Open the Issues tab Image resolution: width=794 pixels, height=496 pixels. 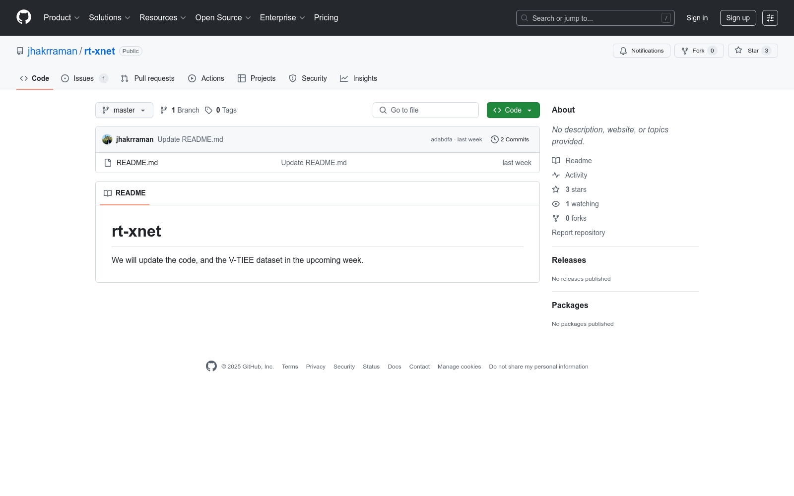[84, 78]
